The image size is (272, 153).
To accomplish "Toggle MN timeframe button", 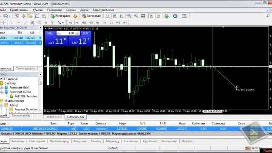I will click(x=125, y=23).
